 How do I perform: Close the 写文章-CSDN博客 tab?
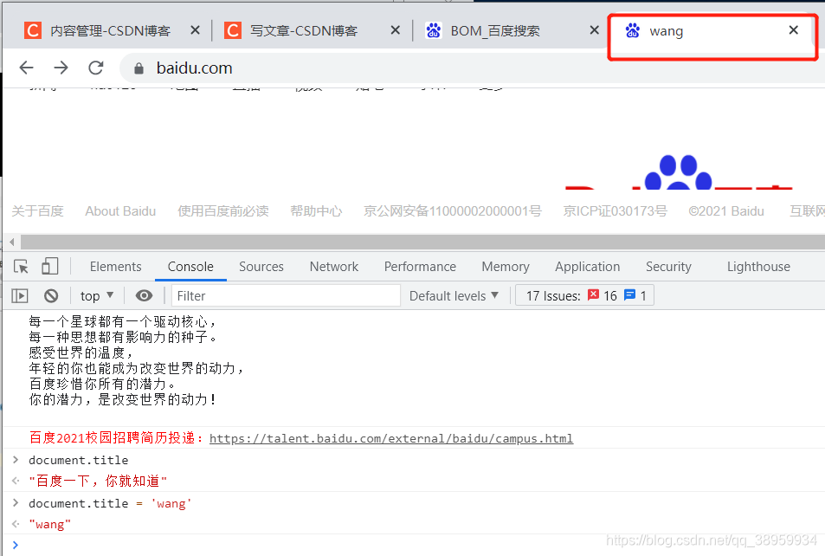pyautogui.click(x=395, y=30)
